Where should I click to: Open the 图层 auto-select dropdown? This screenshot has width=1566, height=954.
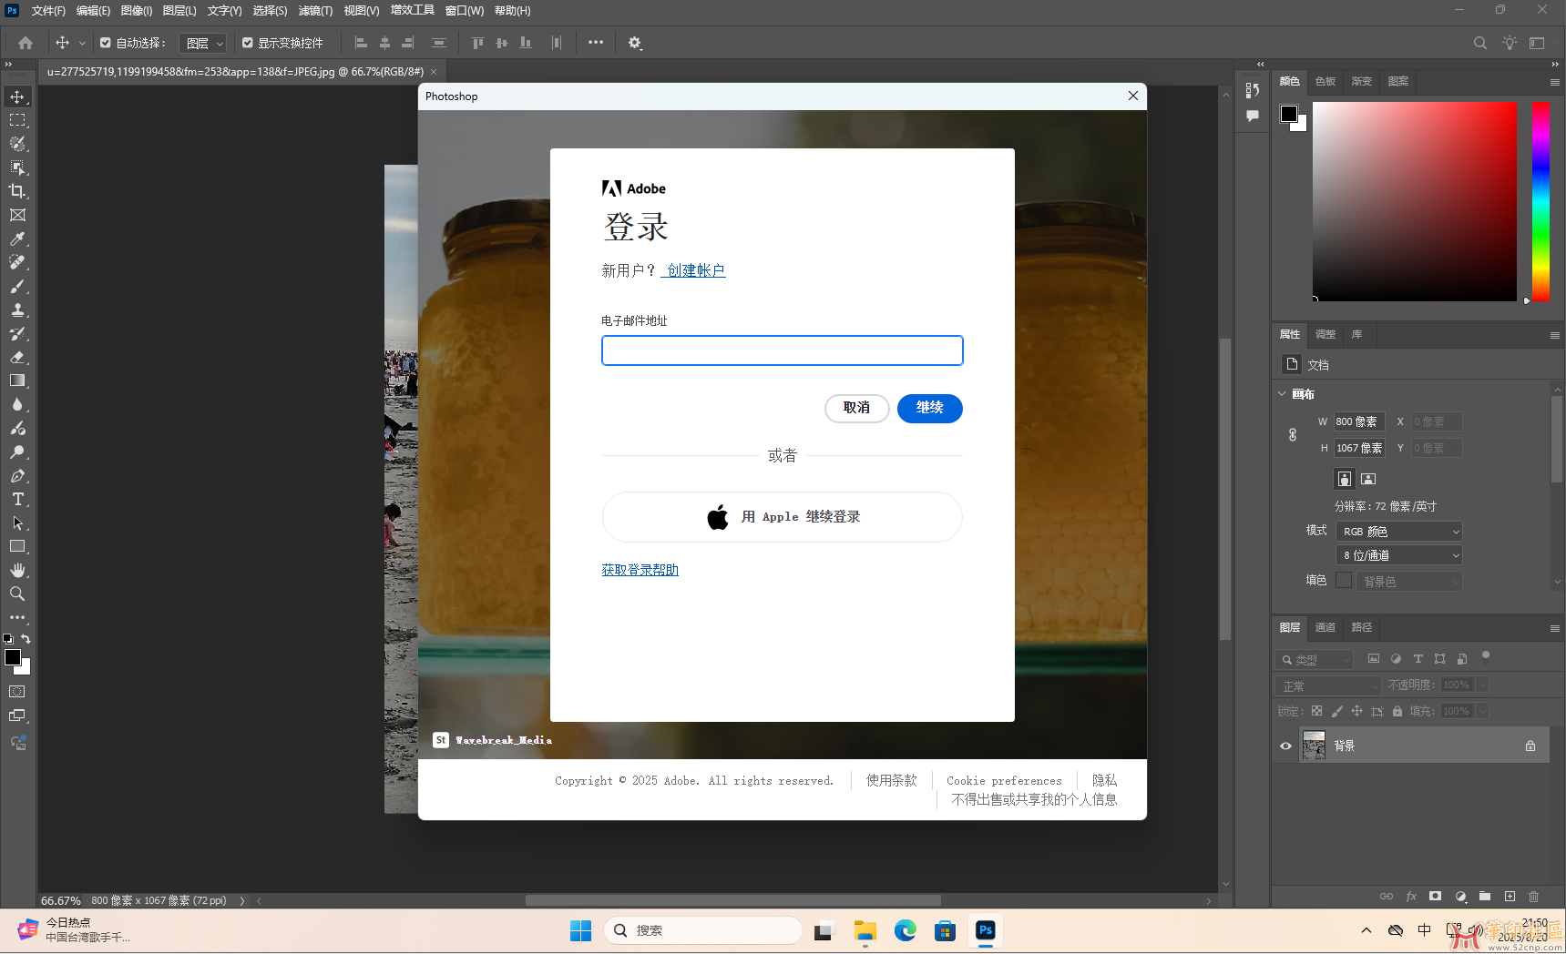pos(202,43)
